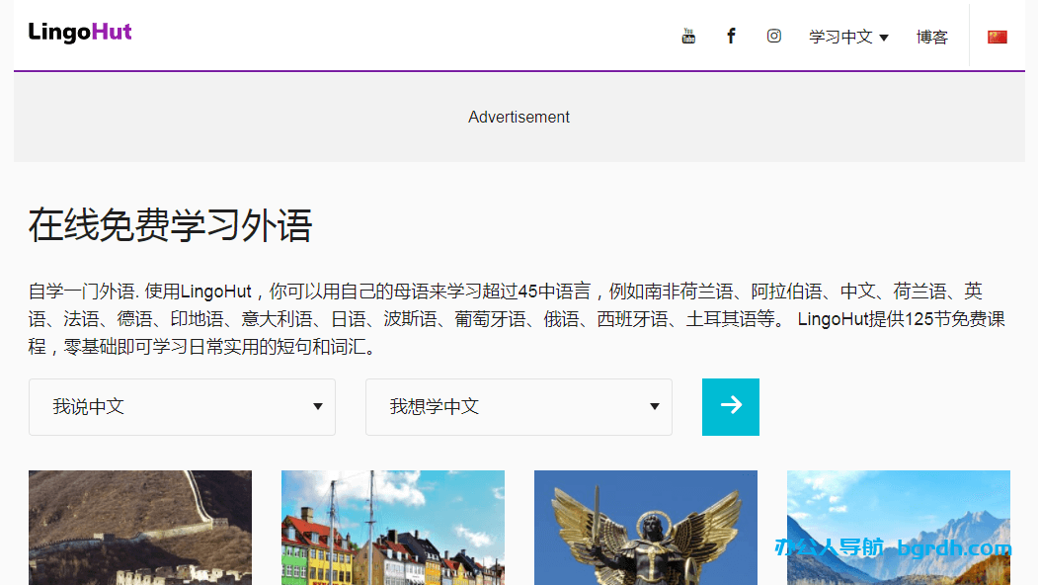Open the colorful harbor houses thumbnail
The image size is (1038, 585).
(393, 527)
